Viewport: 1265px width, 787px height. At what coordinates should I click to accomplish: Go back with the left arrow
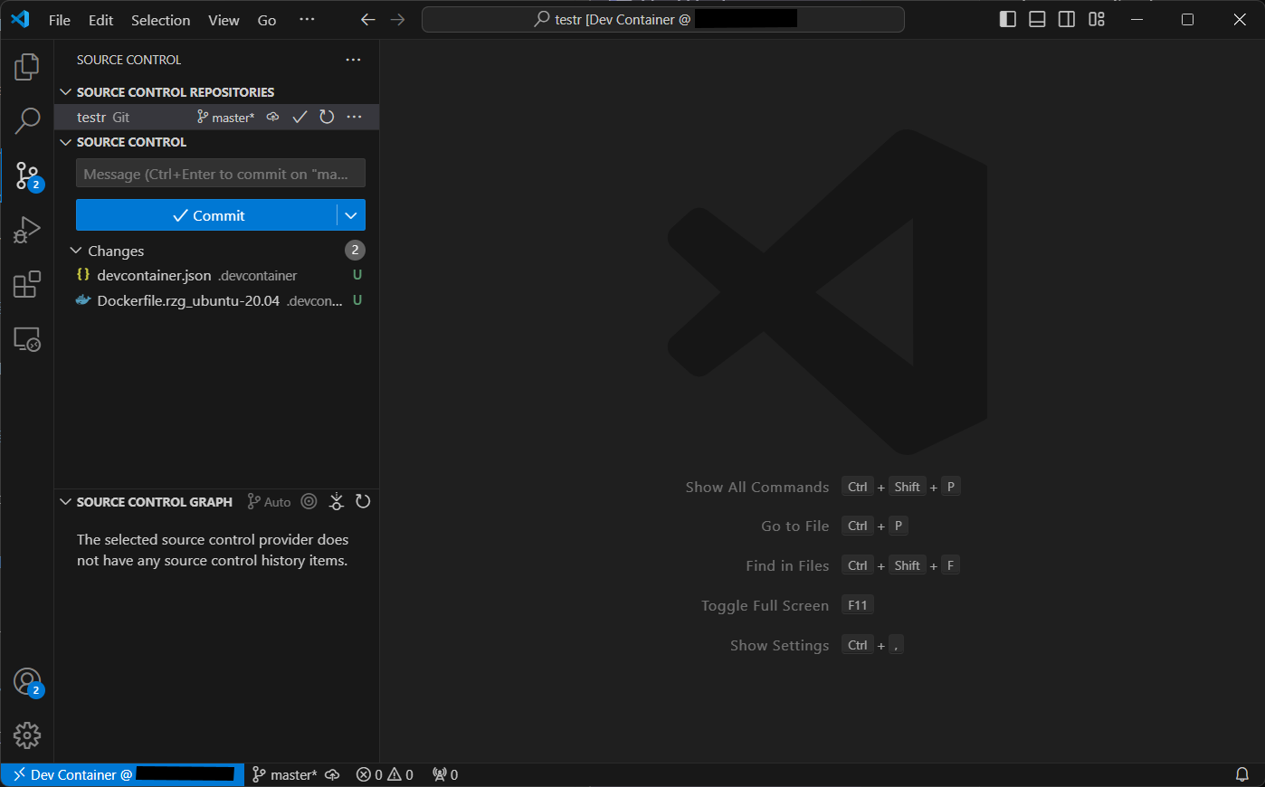click(x=367, y=20)
